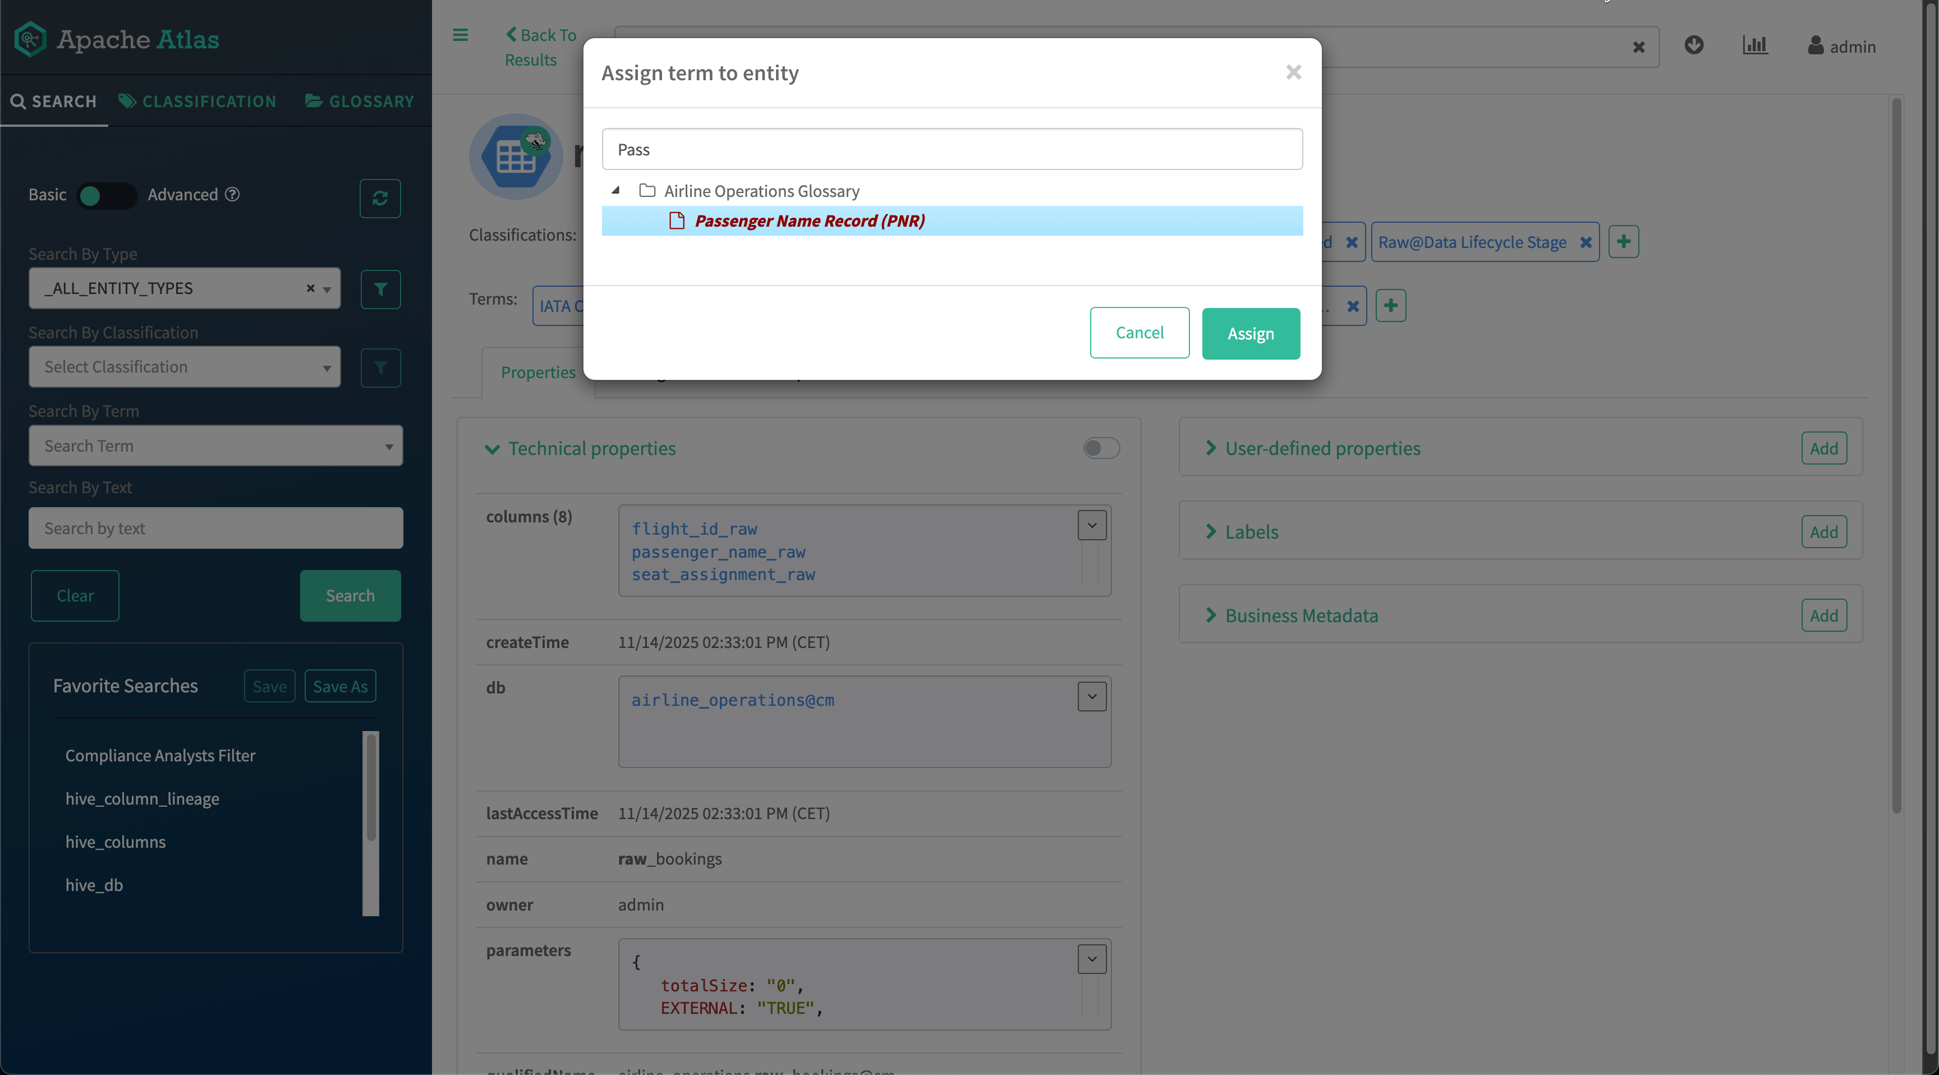1939x1075 pixels.
Task: Toggle Basic to Advanced search switch
Action: 107,196
